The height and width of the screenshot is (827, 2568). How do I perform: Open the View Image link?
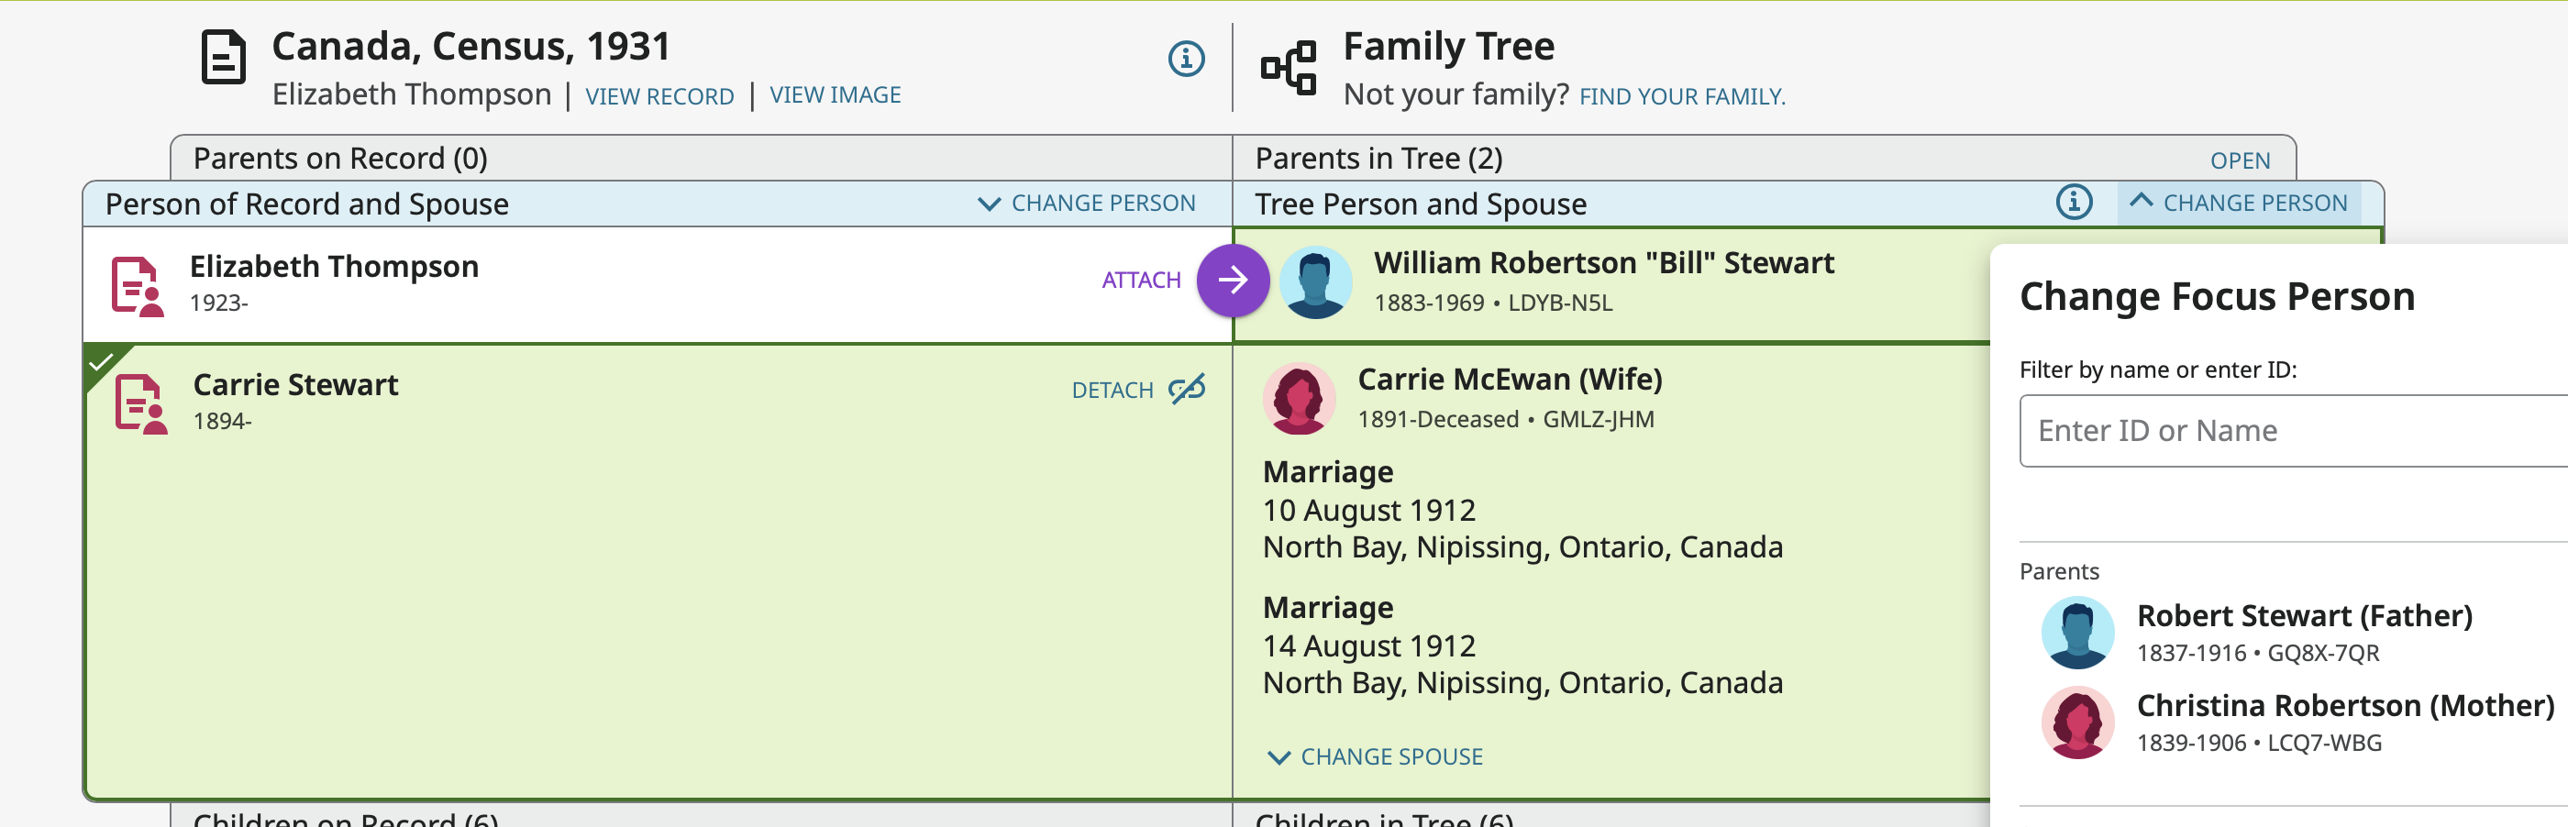(835, 94)
